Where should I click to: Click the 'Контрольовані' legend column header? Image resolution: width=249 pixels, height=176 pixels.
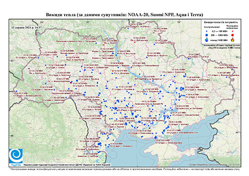pos(212,27)
